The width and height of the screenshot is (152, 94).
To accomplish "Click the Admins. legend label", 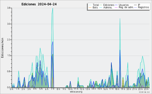I will point(108,7).
